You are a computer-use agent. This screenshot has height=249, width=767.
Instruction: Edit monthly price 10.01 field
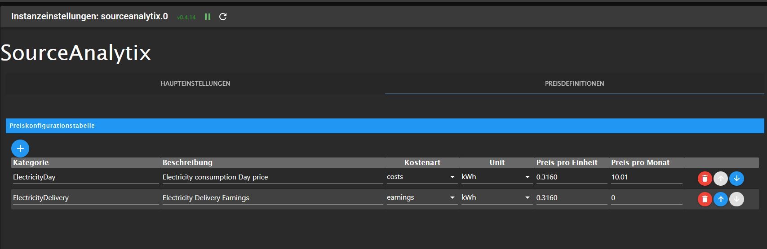pos(647,177)
